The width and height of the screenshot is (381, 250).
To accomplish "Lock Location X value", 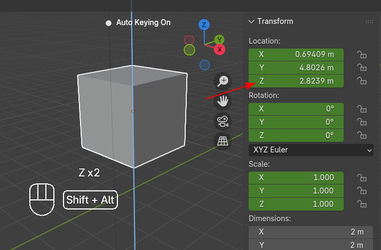I will 362,54.
